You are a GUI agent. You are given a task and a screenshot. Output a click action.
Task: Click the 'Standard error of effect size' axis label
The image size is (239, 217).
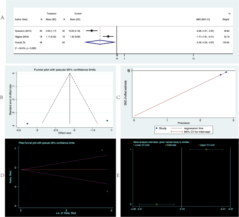coord(10,99)
